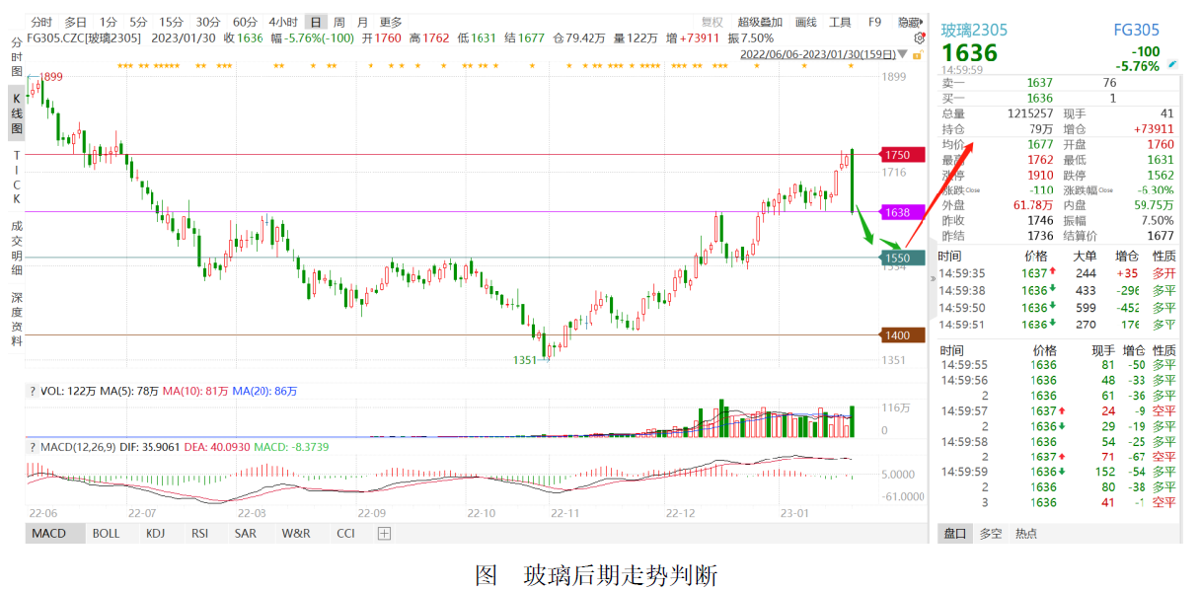
Task: Switch to the KDJ indicator tab
Action: point(155,534)
